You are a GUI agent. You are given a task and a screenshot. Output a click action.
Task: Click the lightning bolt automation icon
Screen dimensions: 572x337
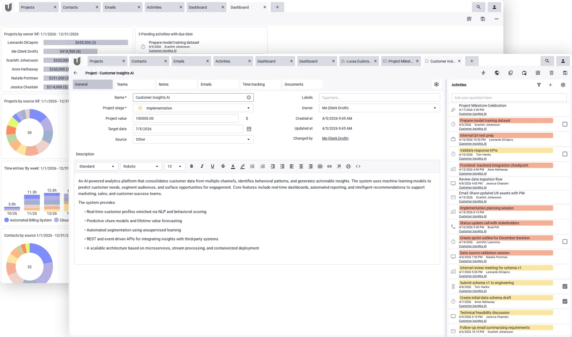click(483, 73)
